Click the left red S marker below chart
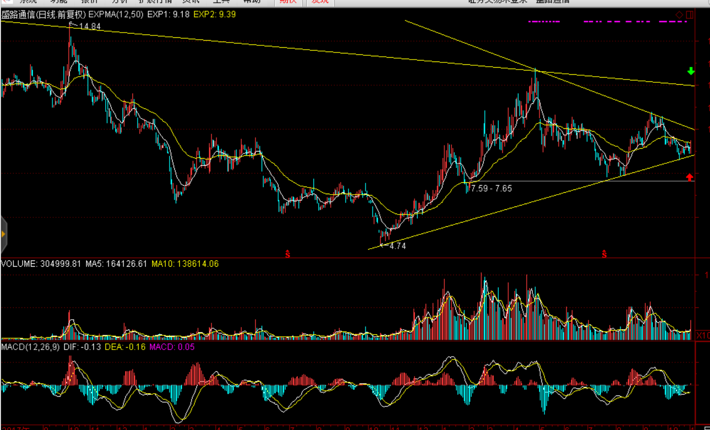The height and width of the screenshot is (430, 710). 287,255
